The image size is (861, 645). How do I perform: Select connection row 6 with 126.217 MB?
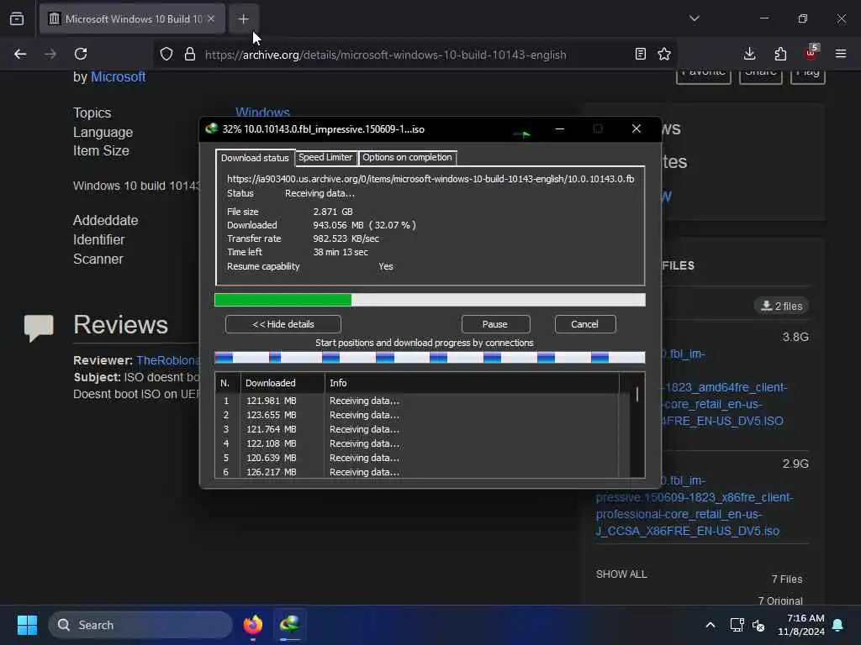417,472
